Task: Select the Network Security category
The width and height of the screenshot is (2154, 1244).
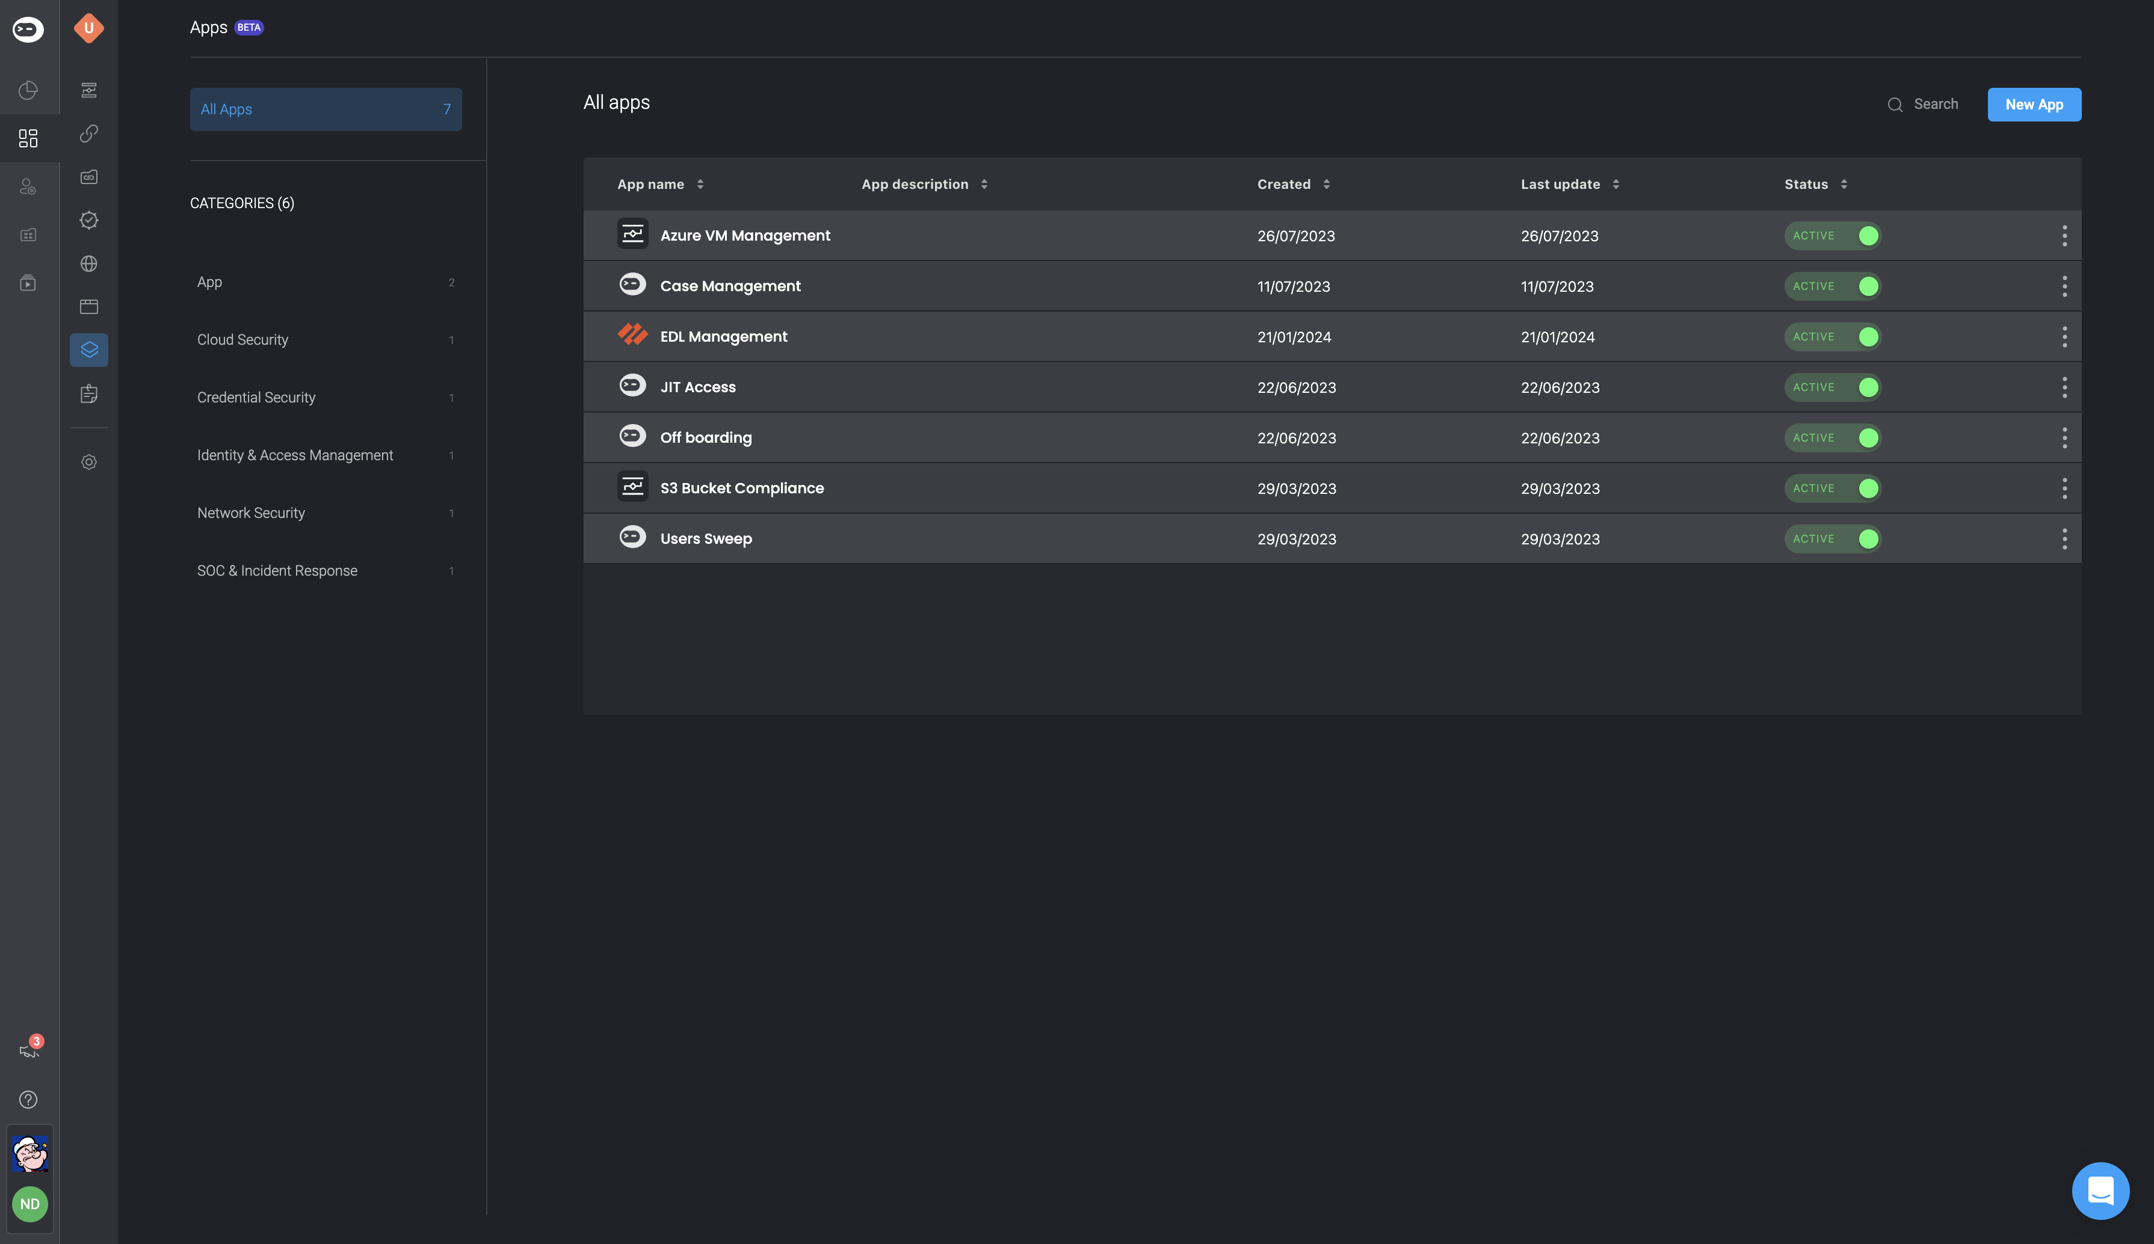Action: pyautogui.click(x=326, y=513)
